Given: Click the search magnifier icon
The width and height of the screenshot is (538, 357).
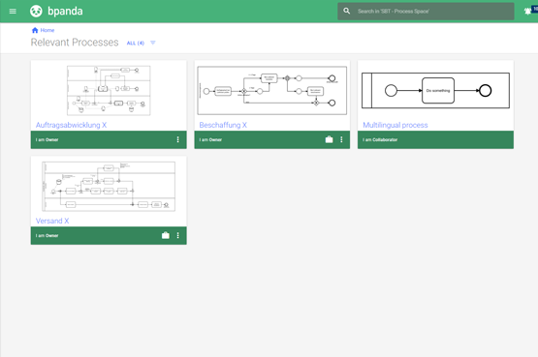Looking at the screenshot, I should pos(346,11).
